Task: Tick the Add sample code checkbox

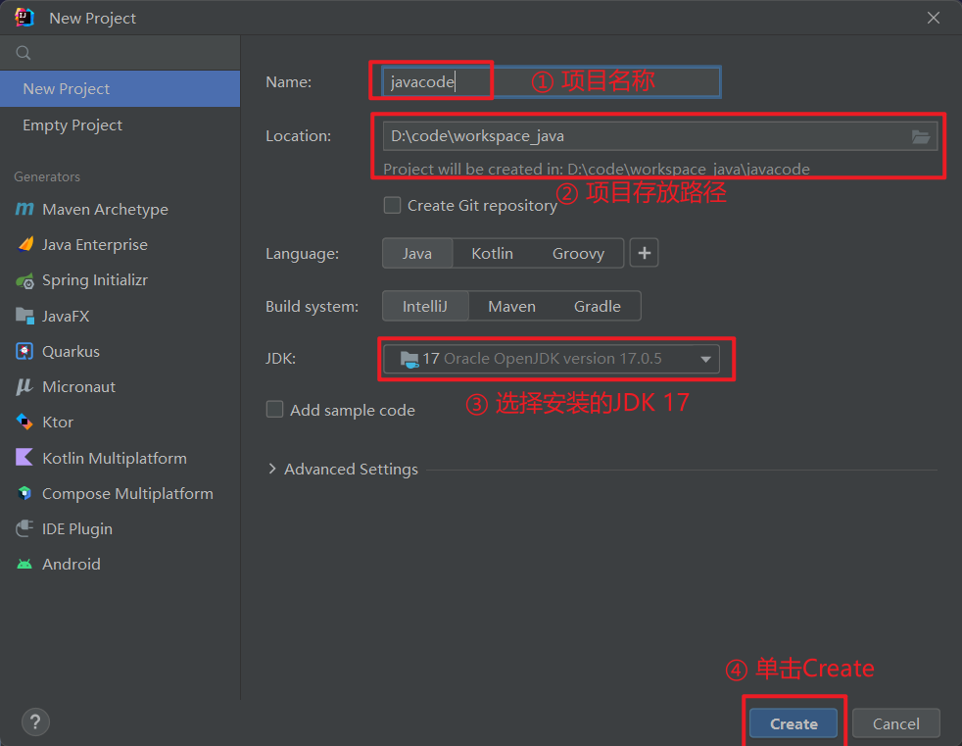Action: click(274, 410)
